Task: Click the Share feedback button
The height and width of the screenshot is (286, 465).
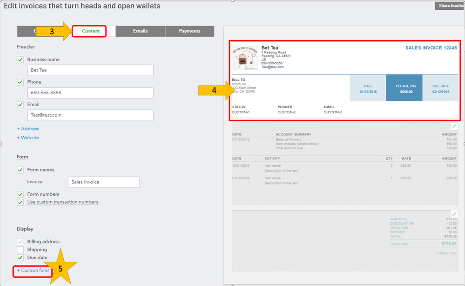Action: point(450,6)
